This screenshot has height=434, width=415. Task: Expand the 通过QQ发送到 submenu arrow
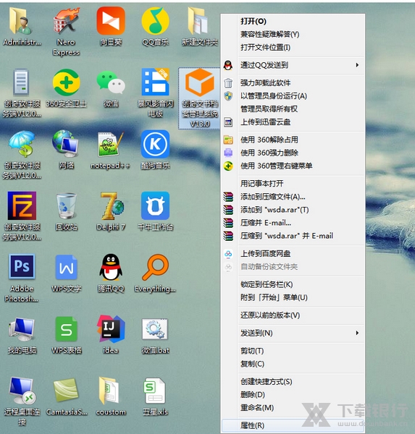coord(357,65)
